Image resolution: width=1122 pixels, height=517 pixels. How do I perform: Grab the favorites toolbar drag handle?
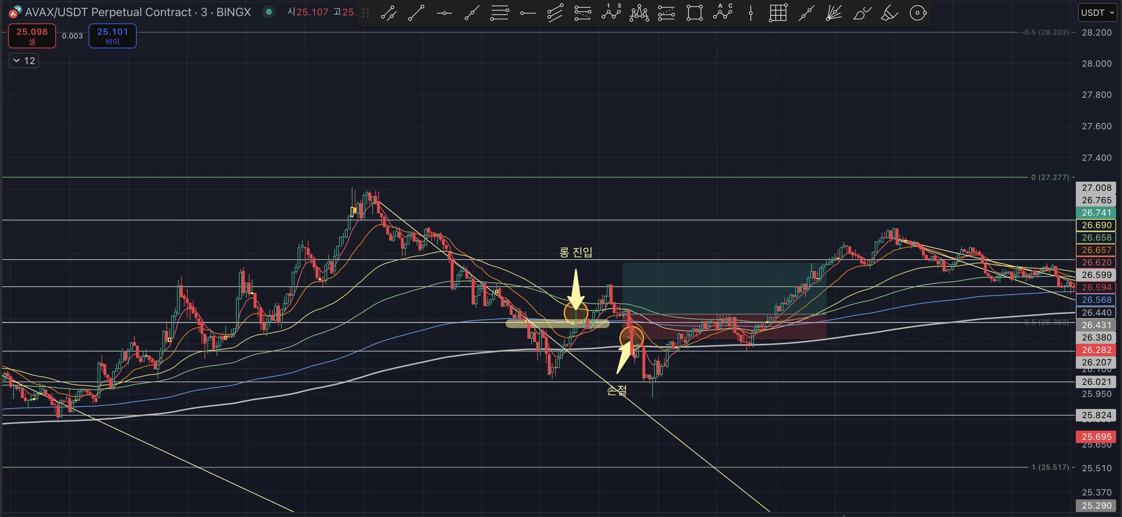pos(366,13)
